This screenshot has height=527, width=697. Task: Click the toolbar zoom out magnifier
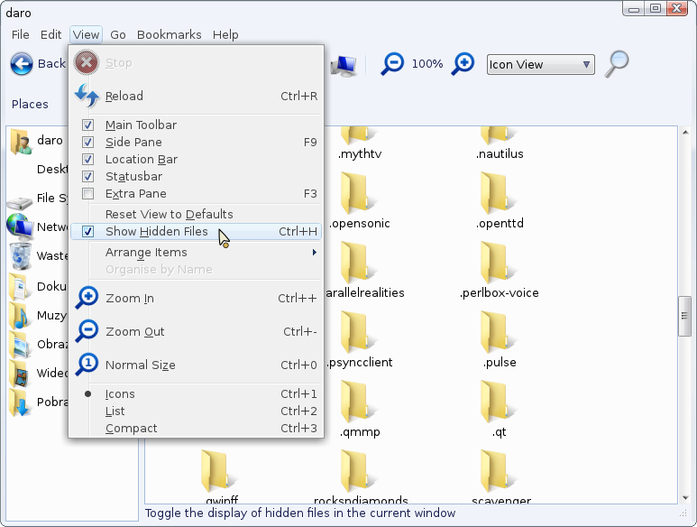click(392, 63)
